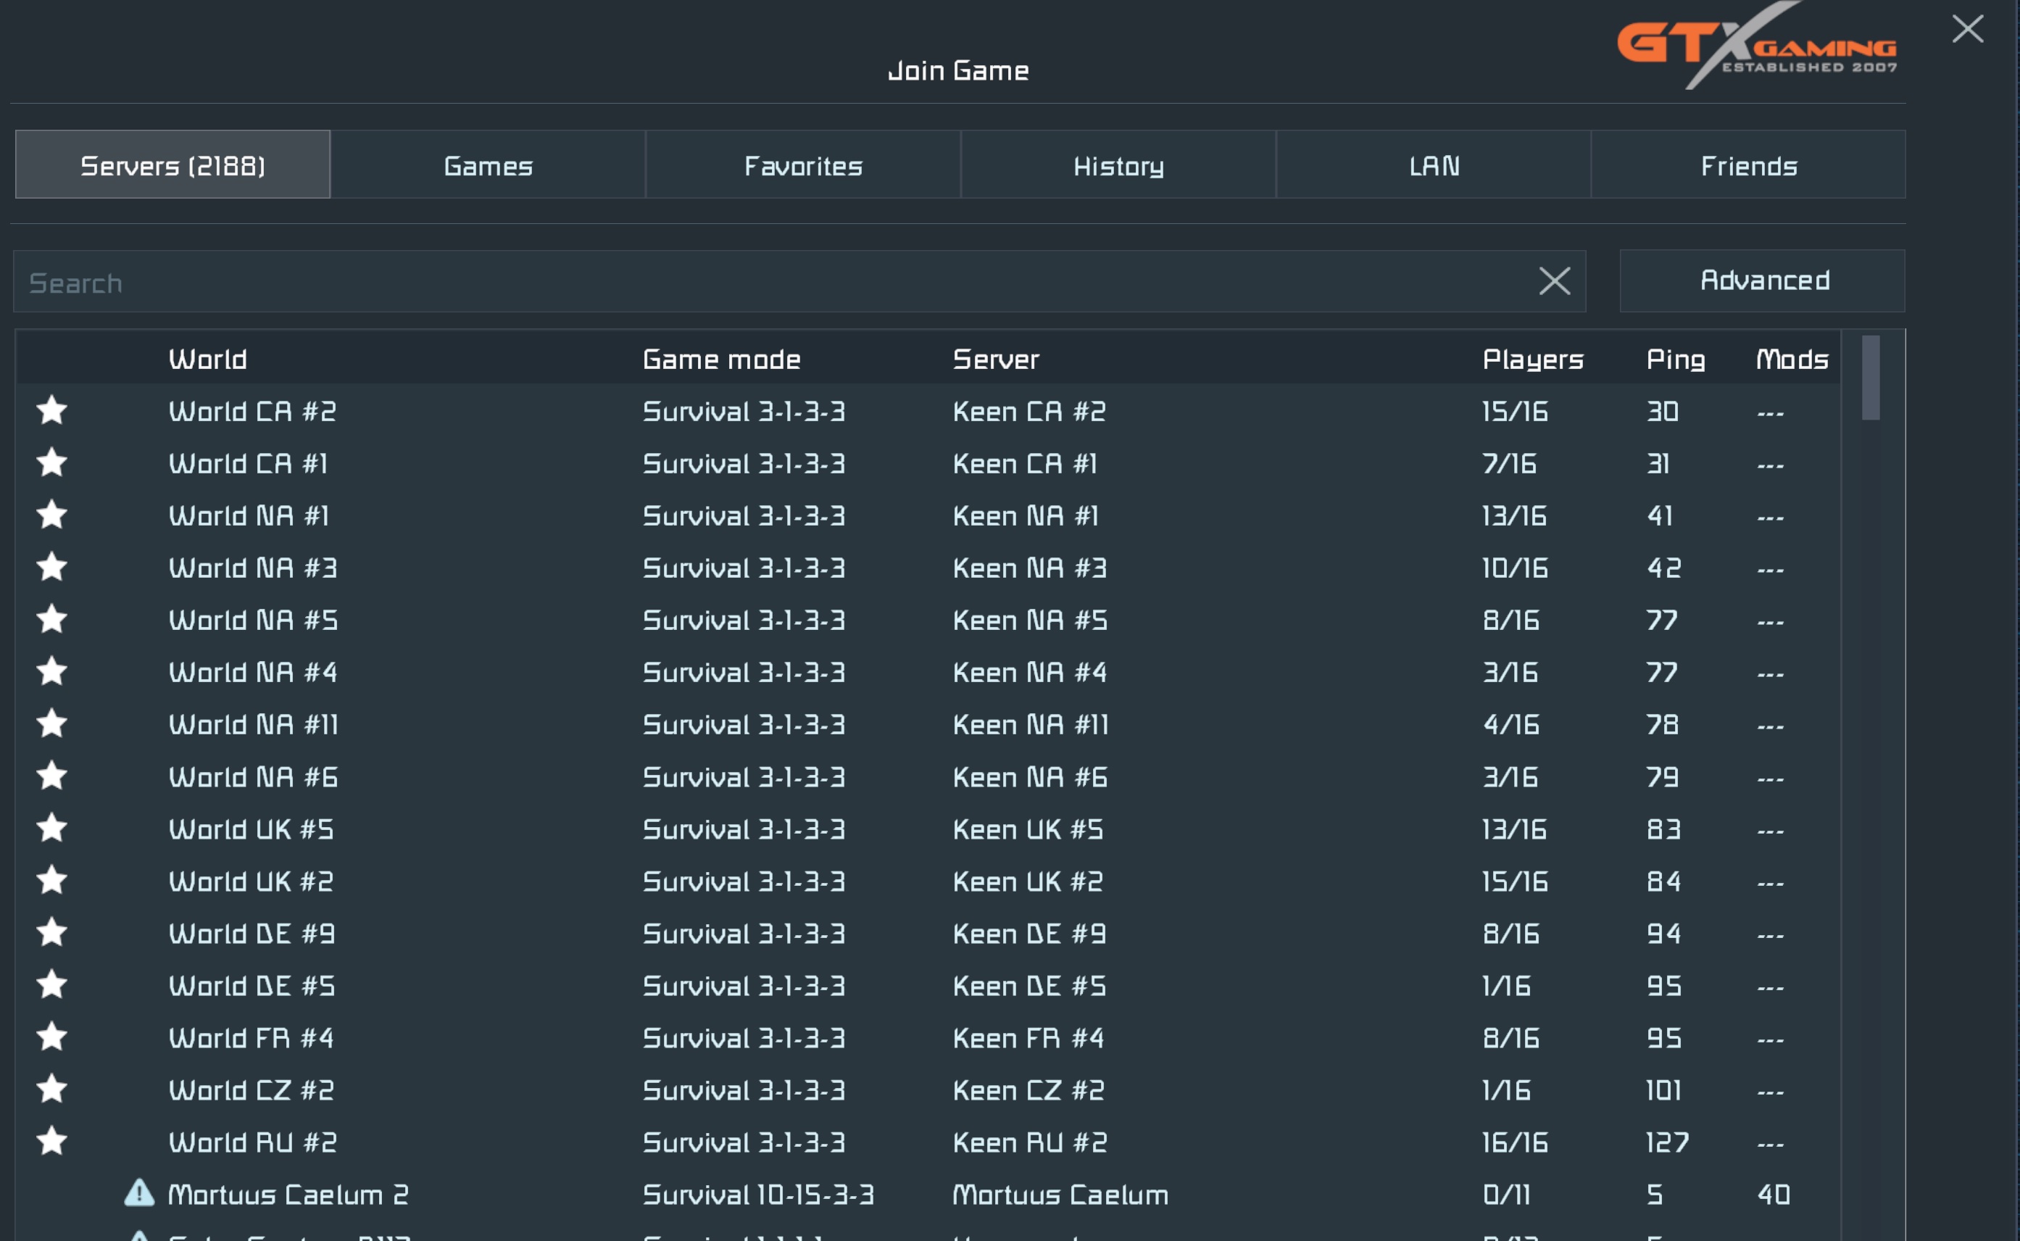Click warning triangle beside Mortuus Caelum 2
This screenshot has height=1241, width=2020.
(x=139, y=1192)
